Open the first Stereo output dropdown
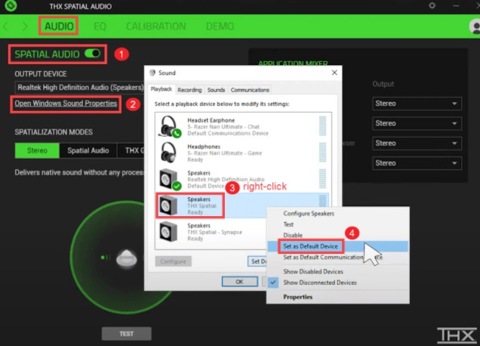 [x=417, y=103]
